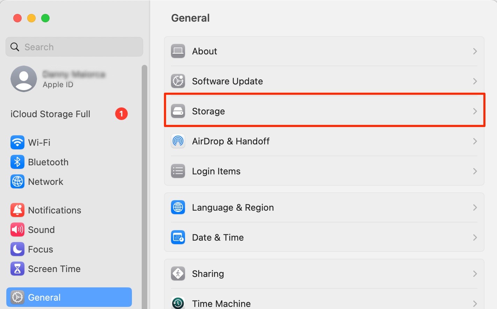Click the Time Machine label text

pos(221,303)
